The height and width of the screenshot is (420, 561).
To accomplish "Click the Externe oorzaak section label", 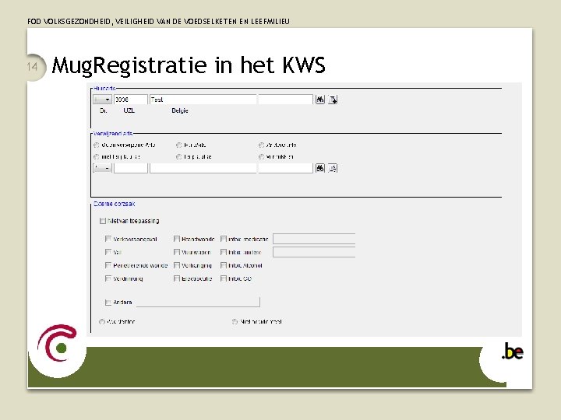I will click(114, 204).
